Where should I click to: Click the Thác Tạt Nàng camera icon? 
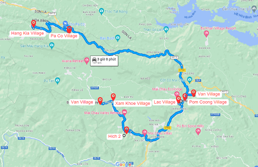[102, 12]
